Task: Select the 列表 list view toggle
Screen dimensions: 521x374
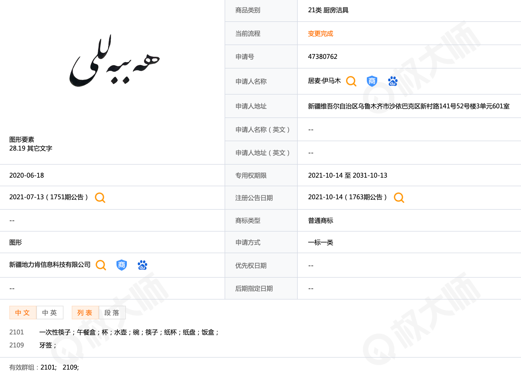Action: click(x=85, y=313)
